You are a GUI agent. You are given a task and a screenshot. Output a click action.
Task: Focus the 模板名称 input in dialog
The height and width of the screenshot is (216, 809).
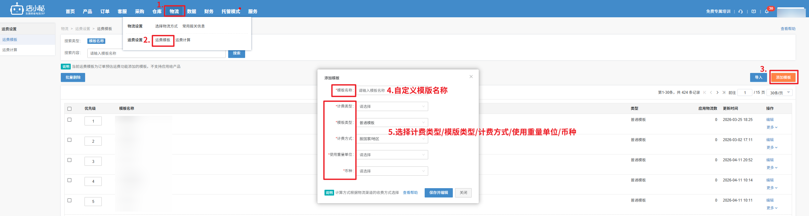[371, 91]
